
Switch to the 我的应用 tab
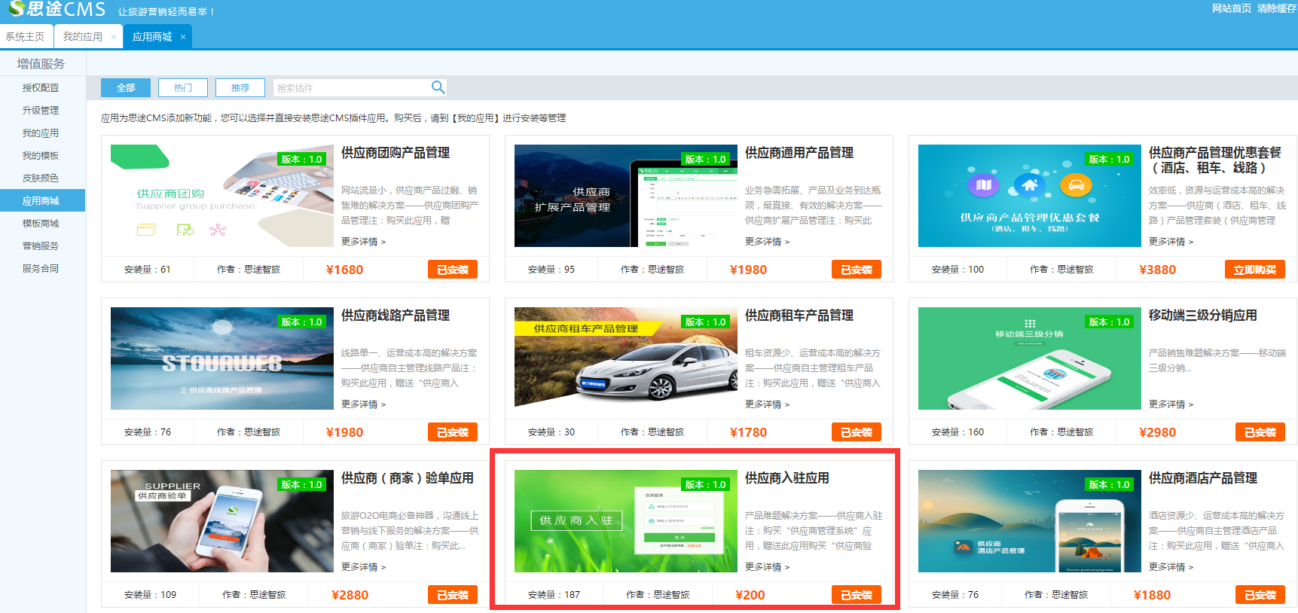click(x=82, y=37)
